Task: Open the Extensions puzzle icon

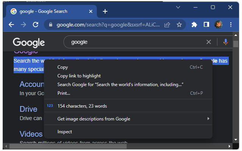Action: [194, 25]
